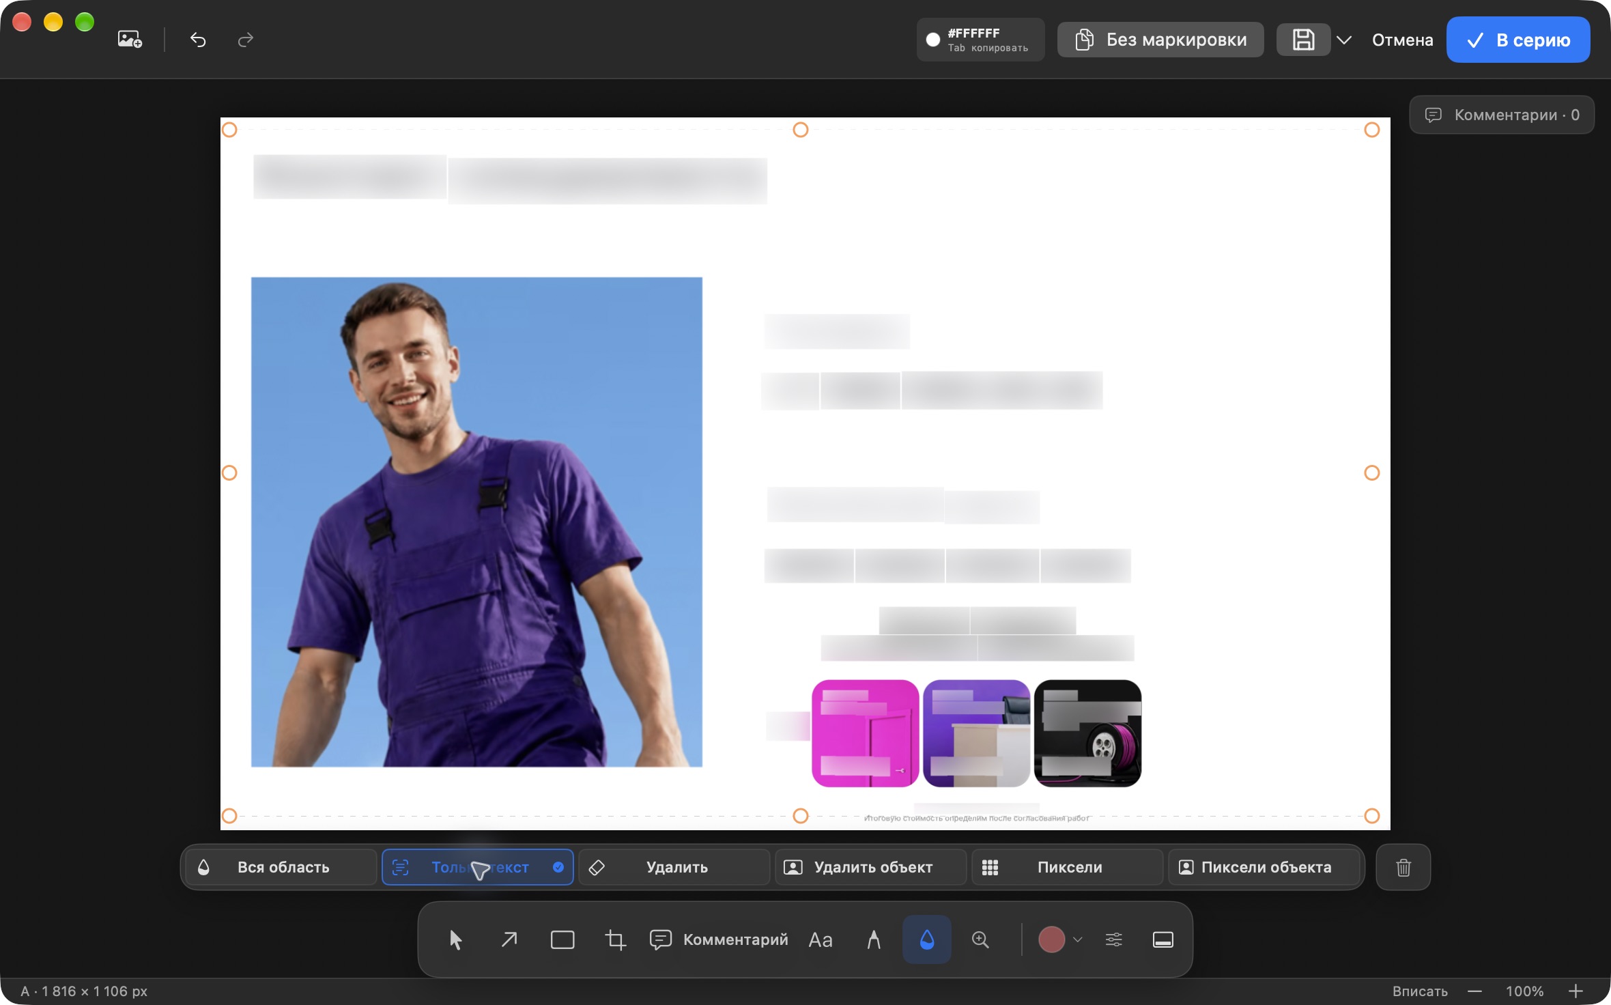Click the В серию button
The width and height of the screenshot is (1611, 1005).
click(1518, 40)
